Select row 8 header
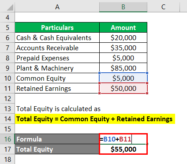 [x=7, y=58]
